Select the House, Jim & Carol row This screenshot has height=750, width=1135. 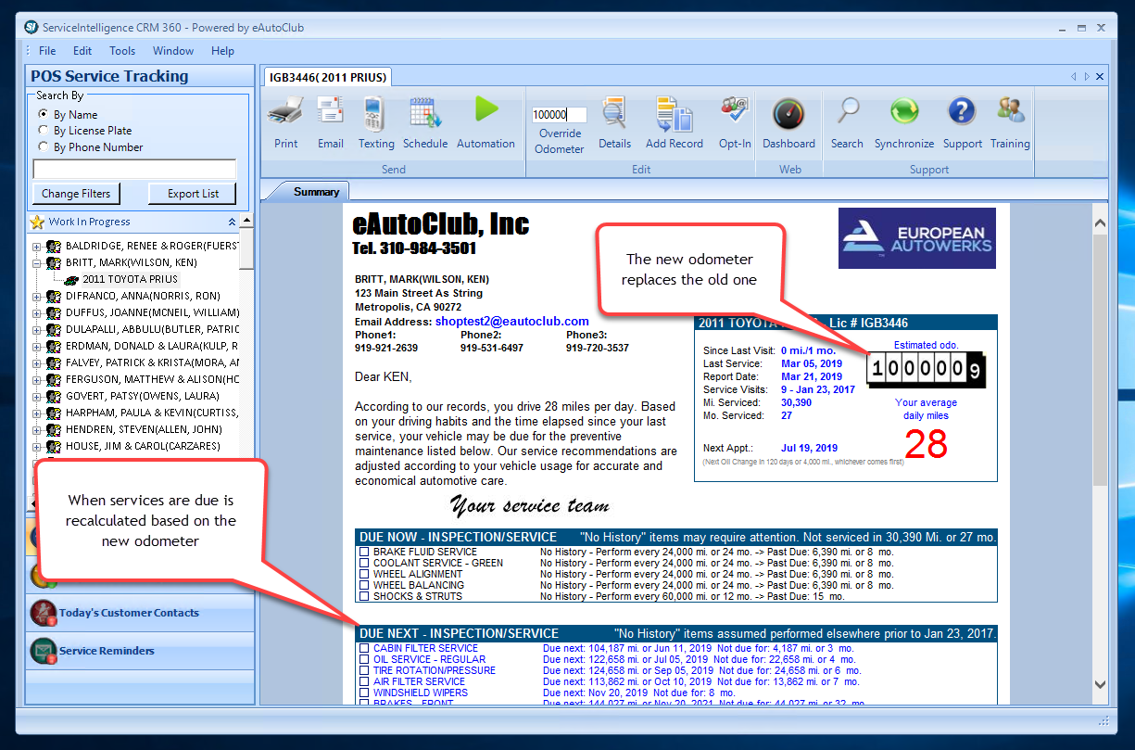[143, 446]
